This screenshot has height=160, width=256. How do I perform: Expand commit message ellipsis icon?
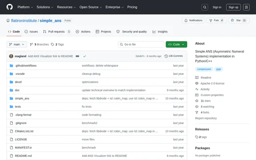point(77,56)
